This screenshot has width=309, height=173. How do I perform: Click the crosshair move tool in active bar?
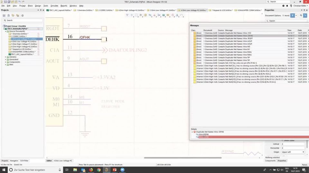[x=132, y=15]
